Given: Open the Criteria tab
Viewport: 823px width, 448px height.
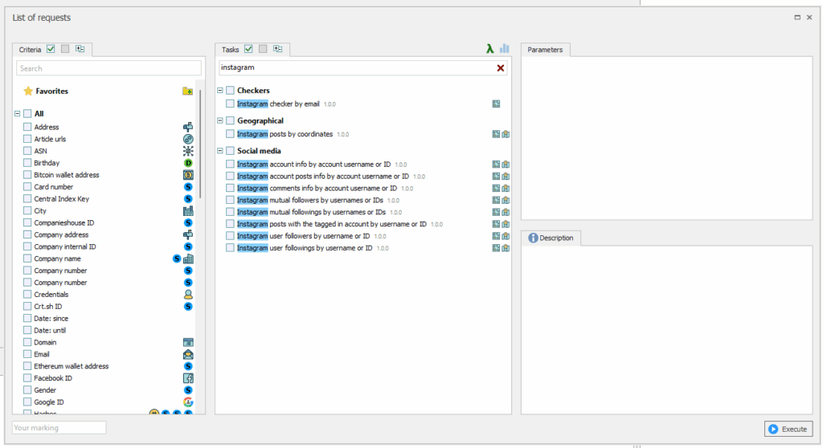Looking at the screenshot, I should tap(30, 49).
